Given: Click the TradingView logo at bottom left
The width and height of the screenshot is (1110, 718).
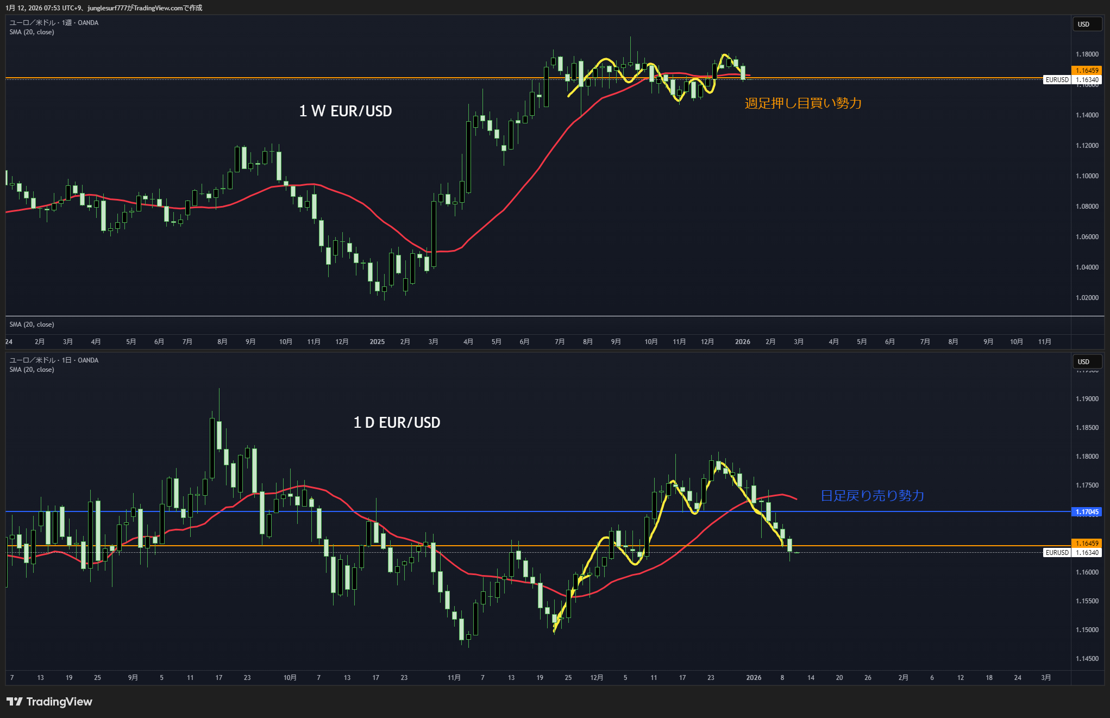Looking at the screenshot, I should tap(49, 702).
